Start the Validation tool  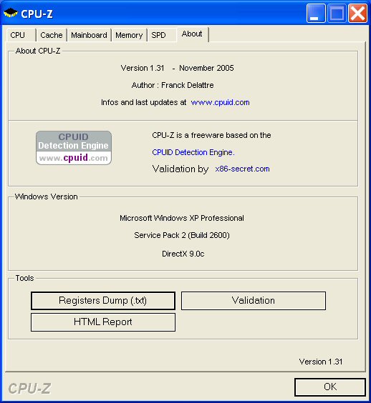tap(254, 301)
